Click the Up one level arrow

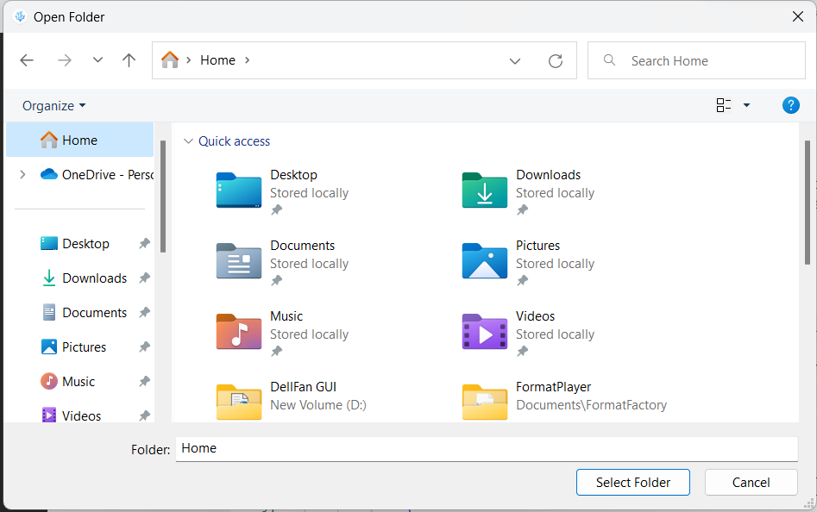[129, 59]
